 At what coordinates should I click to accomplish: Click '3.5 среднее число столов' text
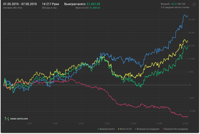(x=175, y=7)
